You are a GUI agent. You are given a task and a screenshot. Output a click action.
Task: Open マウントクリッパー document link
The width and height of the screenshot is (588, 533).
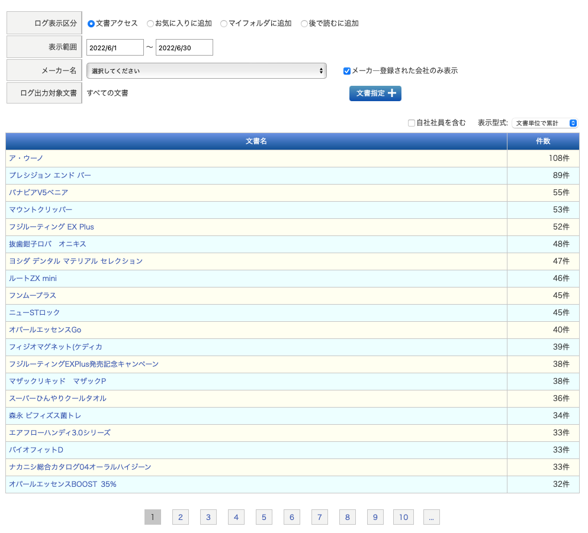tap(40, 210)
